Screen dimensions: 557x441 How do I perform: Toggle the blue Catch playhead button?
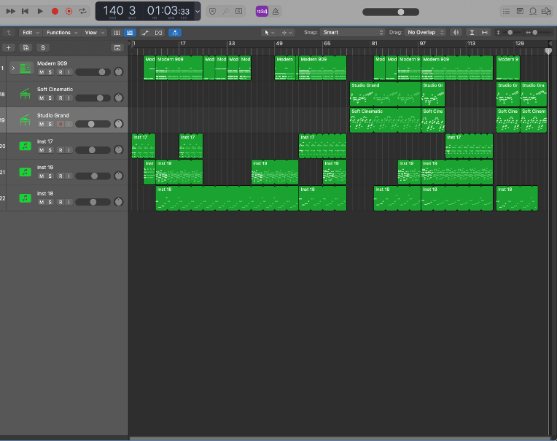pos(175,33)
